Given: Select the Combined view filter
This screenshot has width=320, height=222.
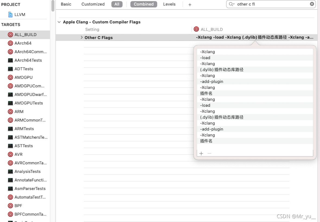Looking at the screenshot, I should [144, 4].
